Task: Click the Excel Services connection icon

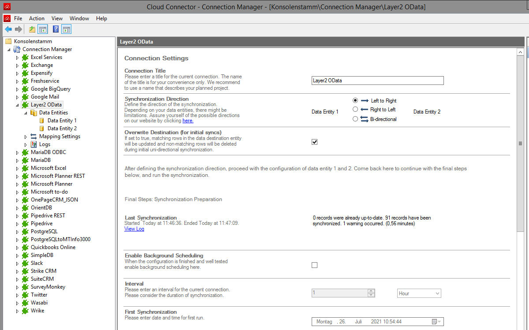Action: pyautogui.click(x=25, y=57)
